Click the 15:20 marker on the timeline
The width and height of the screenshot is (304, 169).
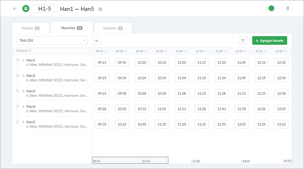pos(196,161)
